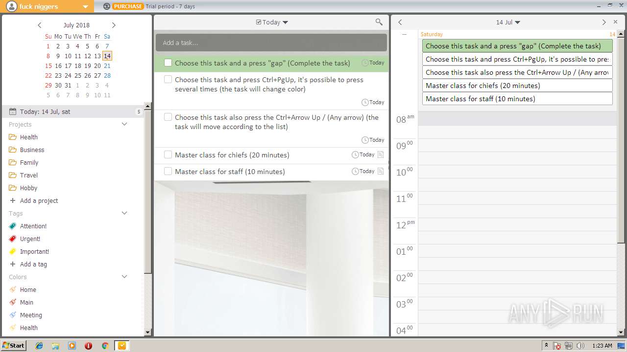The image size is (627, 352).
Task: Open the Today: 14 Jul, sat list
Action: (x=73, y=111)
